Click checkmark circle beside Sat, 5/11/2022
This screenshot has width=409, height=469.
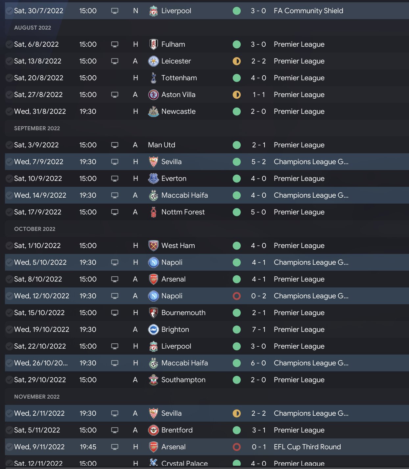[10, 430]
